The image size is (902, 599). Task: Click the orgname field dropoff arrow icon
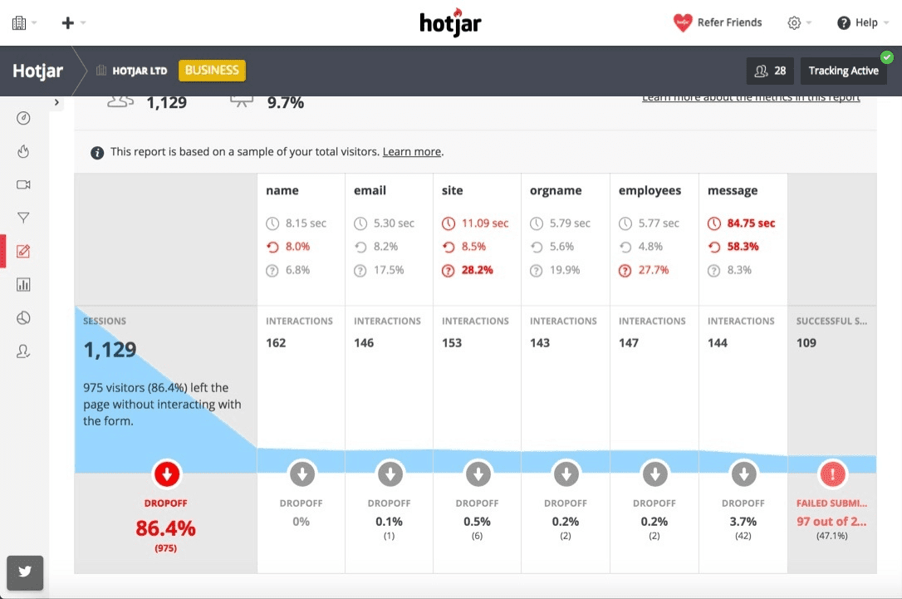pyautogui.click(x=566, y=474)
